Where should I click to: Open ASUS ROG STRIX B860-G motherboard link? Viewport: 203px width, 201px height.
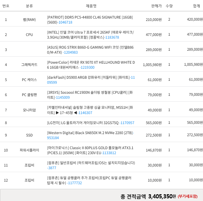pos(90,47)
